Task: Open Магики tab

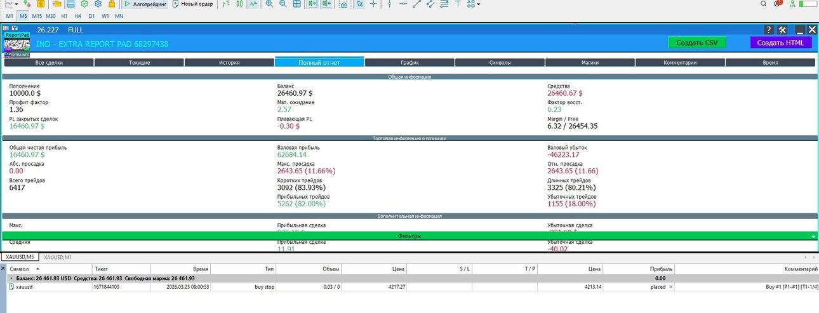Action: click(x=590, y=63)
